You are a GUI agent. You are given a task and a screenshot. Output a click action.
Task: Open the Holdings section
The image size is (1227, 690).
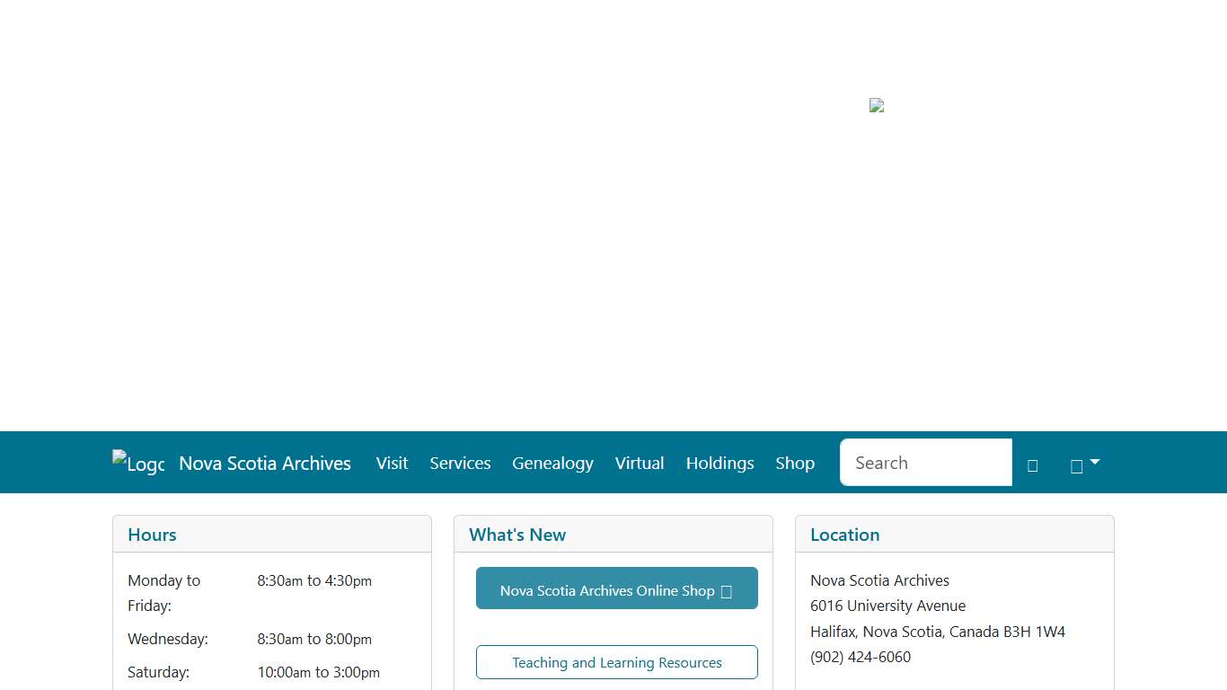[719, 463]
